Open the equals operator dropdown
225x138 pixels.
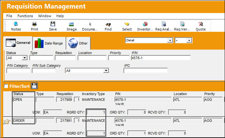[189, 40]
